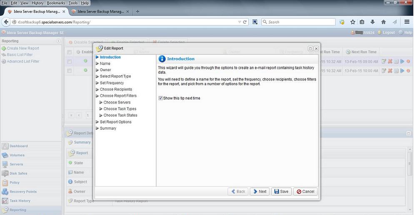Go to Choose Task Types sub-step
The image size is (414, 215).
pos(120,109)
